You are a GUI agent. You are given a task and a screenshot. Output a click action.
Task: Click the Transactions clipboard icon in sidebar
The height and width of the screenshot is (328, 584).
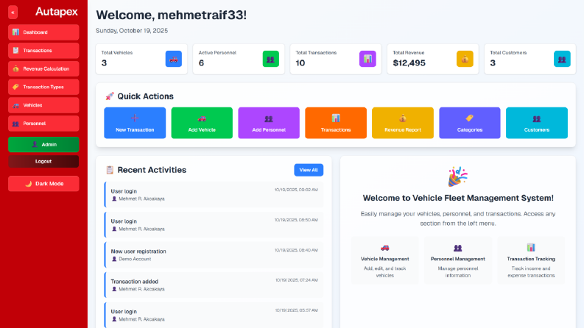(x=15, y=51)
